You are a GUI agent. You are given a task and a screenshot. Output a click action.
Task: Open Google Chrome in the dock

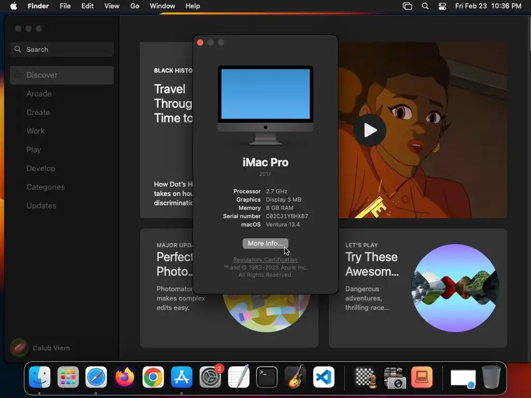click(x=153, y=377)
